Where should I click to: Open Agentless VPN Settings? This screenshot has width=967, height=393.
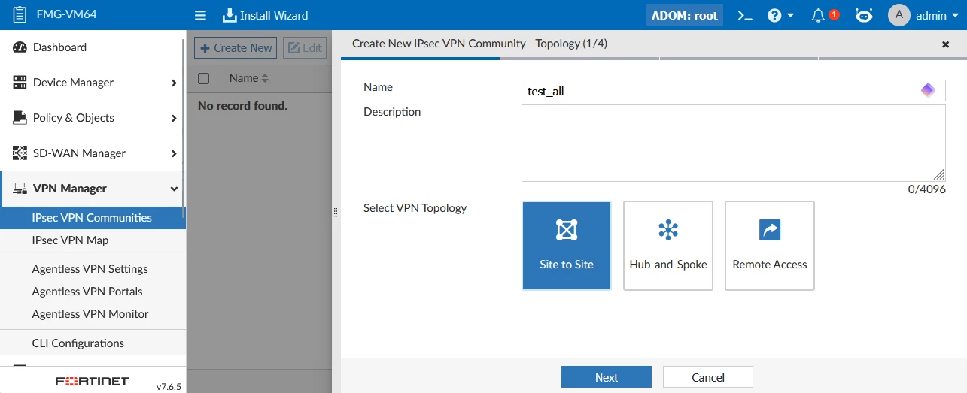tap(92, 269)
